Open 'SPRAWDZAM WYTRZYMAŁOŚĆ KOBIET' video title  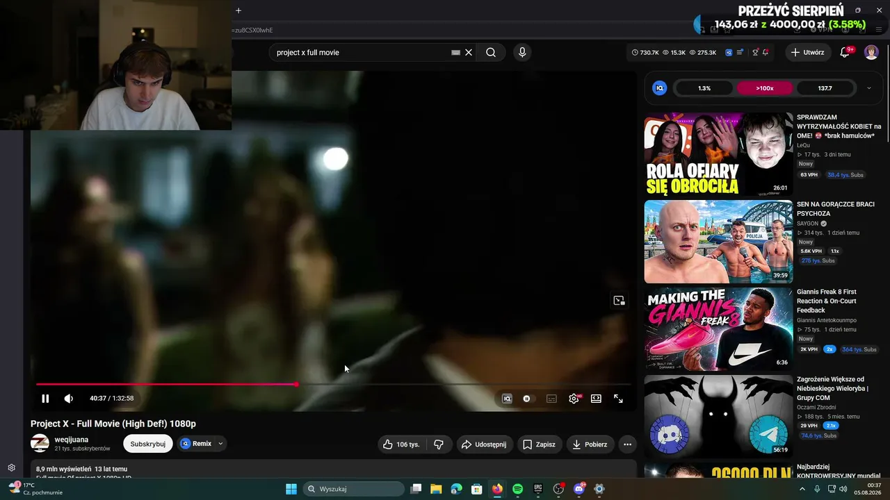point(839,126)
